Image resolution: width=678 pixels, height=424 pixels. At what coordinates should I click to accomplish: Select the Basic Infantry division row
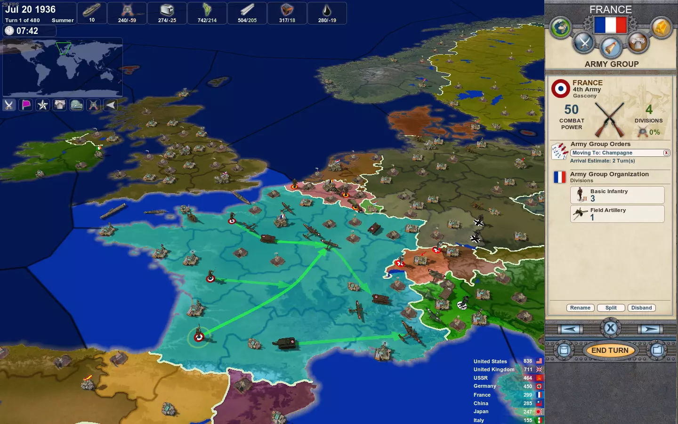point(617,195)
